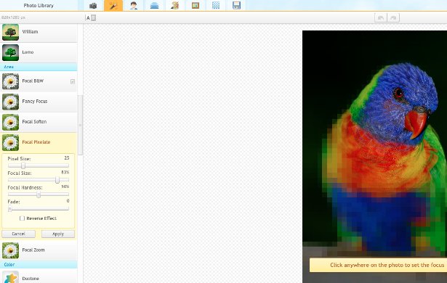Click the Pixel Size value 25
The width and height of the screenshot is (447, 283).
coord(66,158)
